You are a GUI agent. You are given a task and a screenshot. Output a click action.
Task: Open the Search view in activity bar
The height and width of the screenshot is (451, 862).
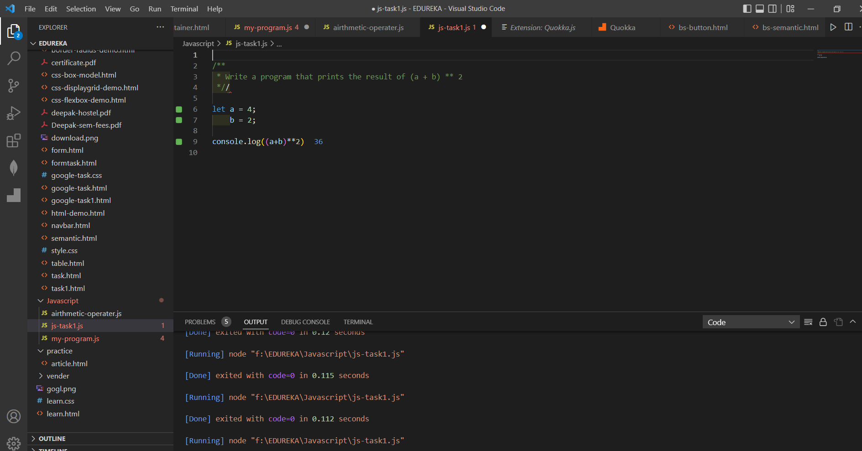click(14, 58)
